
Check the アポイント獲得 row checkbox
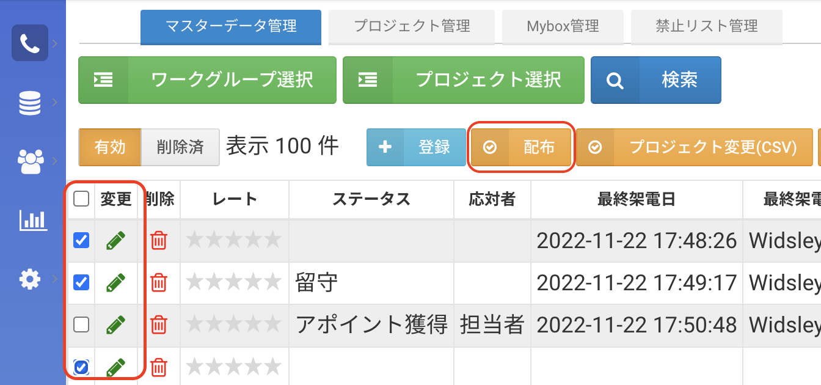coord(81,325)
